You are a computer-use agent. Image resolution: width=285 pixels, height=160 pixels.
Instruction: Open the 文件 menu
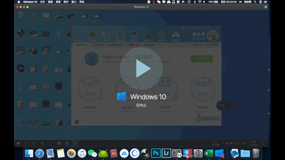(42, 2)
